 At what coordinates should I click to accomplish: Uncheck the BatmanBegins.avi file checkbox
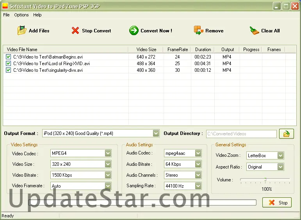tap(9, 57)
